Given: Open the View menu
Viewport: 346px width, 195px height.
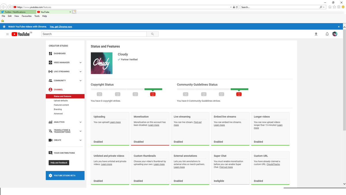Looking at the screenshot, I should coord(17,16).
